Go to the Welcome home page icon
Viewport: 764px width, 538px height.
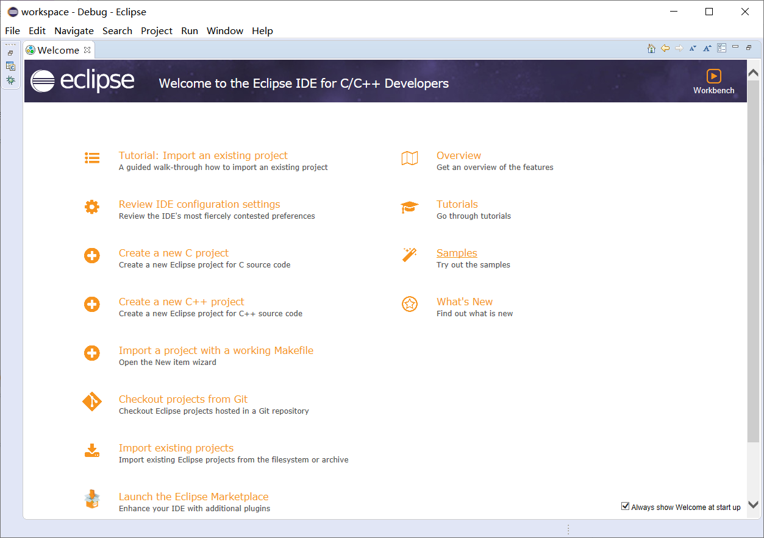pos(651,49)
